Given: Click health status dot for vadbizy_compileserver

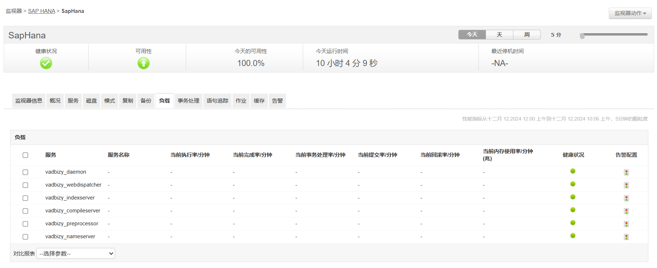Looking at the screenshot, I should [573, 210].
